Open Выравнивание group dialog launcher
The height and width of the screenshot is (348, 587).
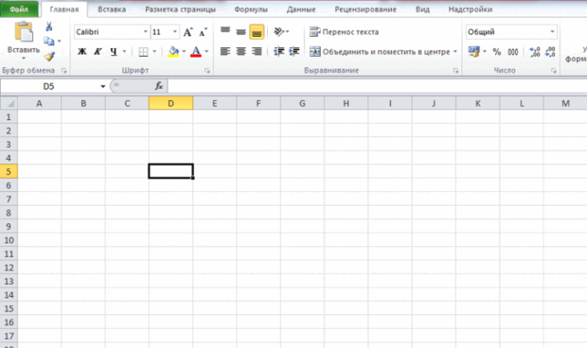(455, 70)
